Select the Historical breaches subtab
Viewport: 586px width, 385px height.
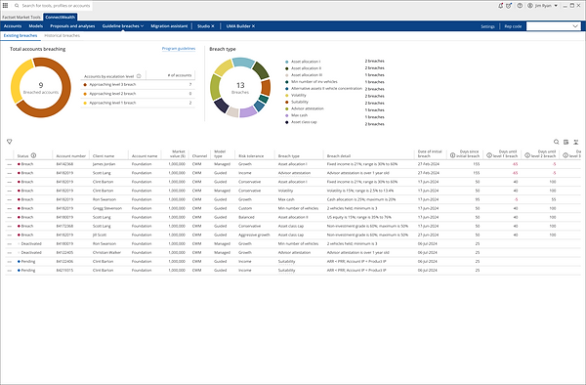click(x=63, y=35)
